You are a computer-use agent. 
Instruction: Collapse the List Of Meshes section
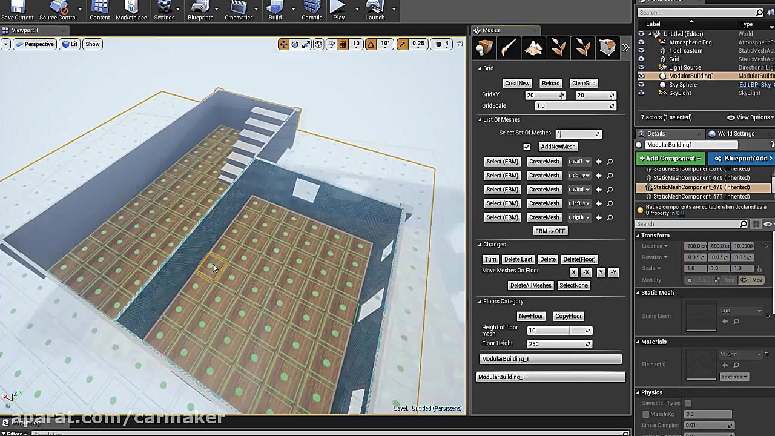pyautogui.click(x=480, y=120)
